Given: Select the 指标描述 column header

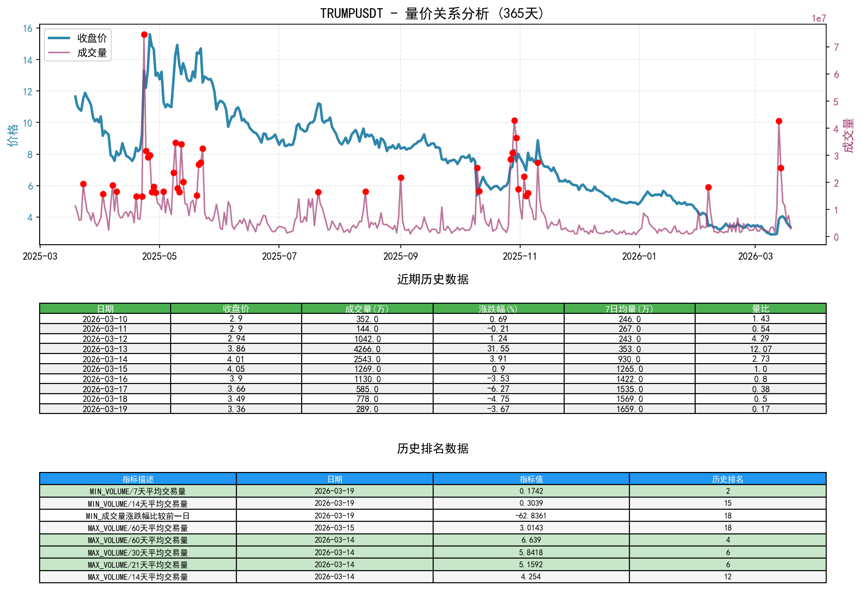Looking at the screenshot, I should (138, 479).
